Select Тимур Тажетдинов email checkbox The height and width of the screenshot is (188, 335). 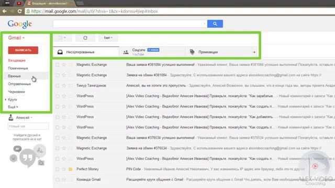[57, 86]
